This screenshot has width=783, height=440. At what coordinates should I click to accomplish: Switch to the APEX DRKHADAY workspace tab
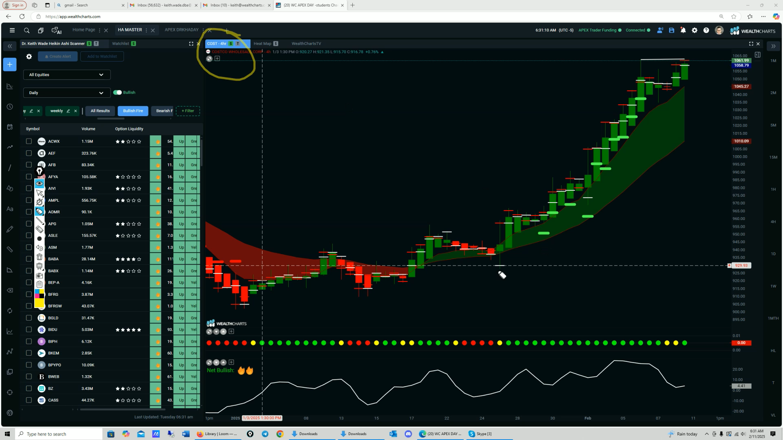pyautogui.click(x=181, y=30)
